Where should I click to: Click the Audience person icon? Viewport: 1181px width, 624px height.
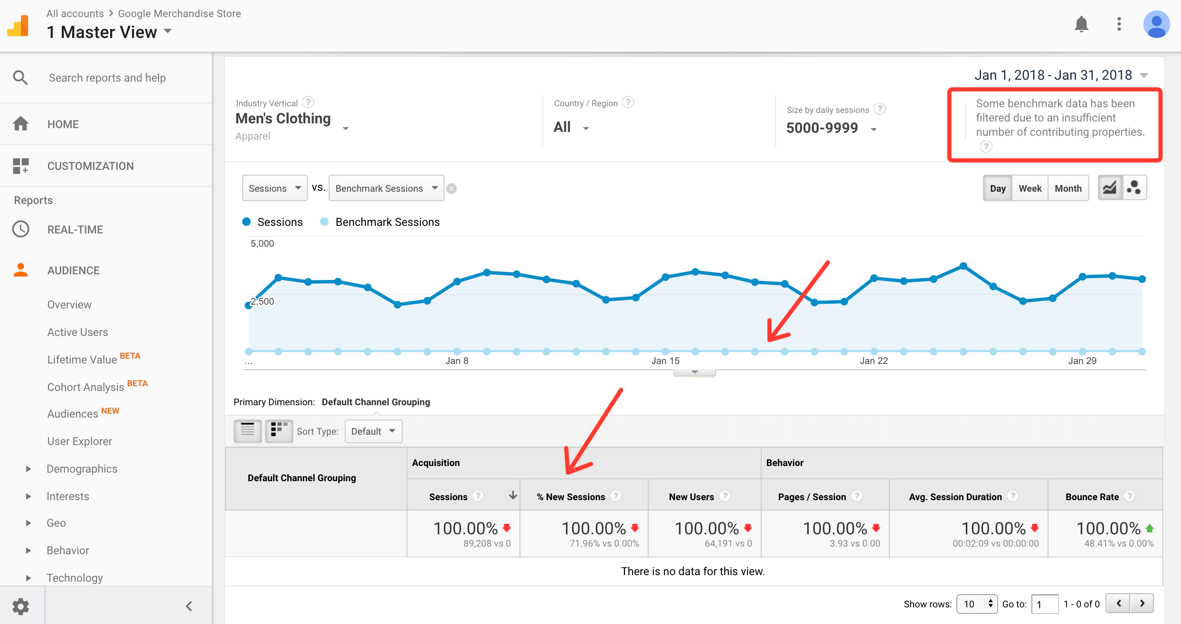(x=20, y=270)
